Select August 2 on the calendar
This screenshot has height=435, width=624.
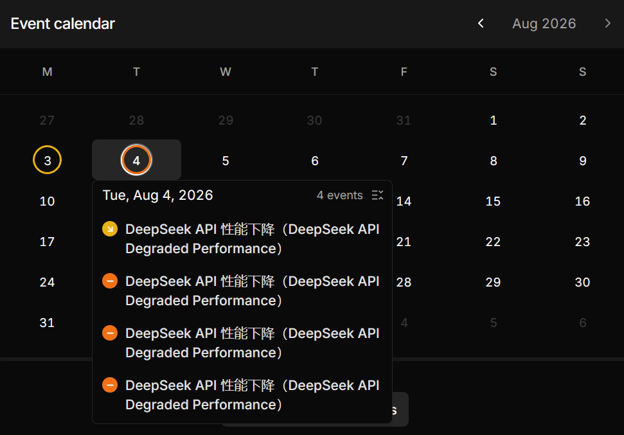[583, 120]
